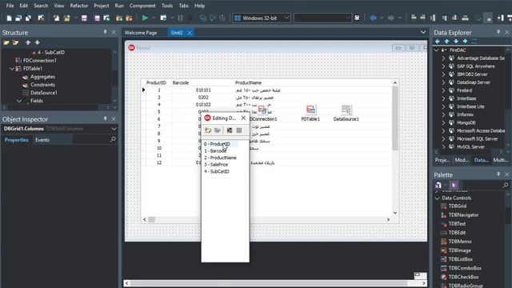Open the Run dropdown arrow beside play
The width and height of the screenshot is (512, 288).
coord(154,18)
